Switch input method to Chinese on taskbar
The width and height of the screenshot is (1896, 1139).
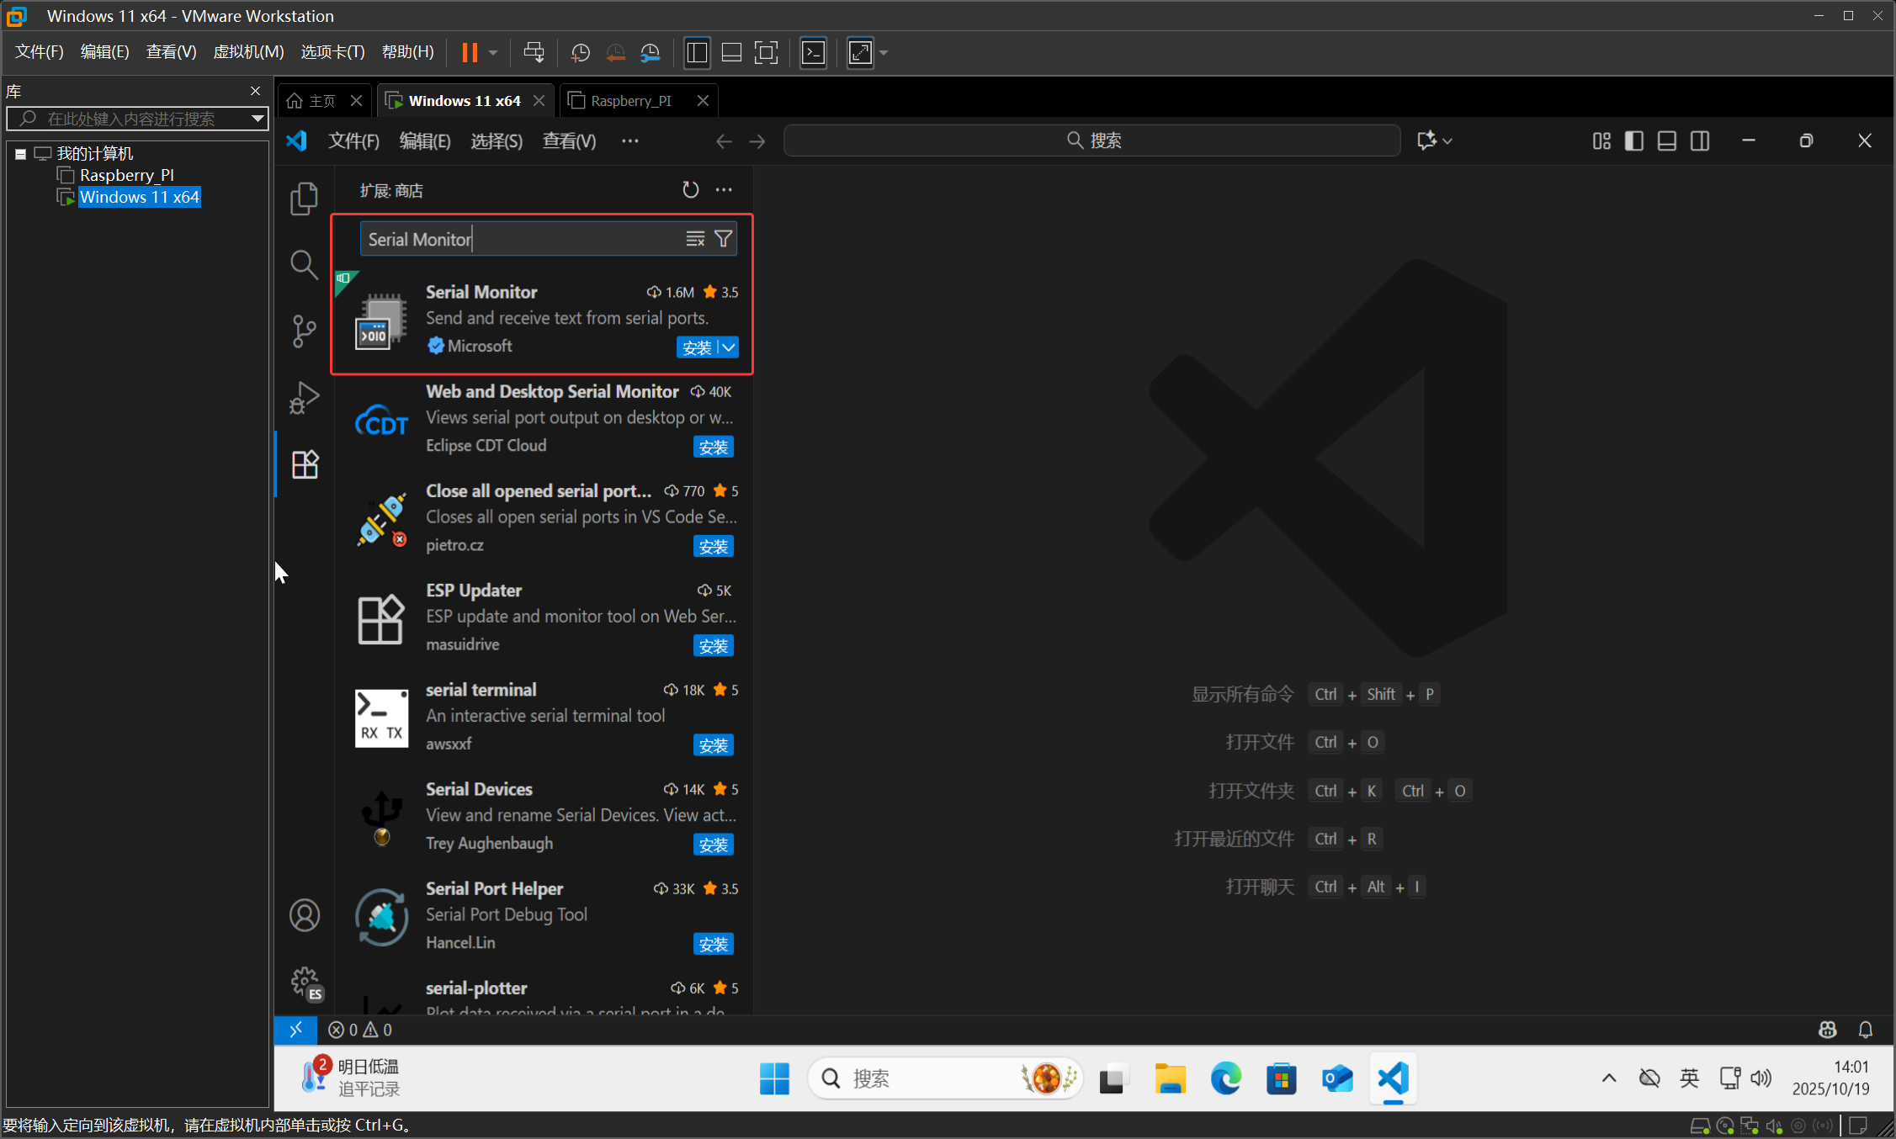(x=1689, y=1078)
